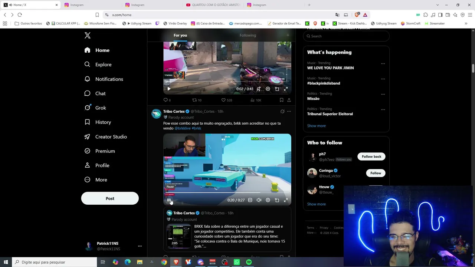Add a new timeline tab with plus
The height and width of the screenshot is (267, 475).
(x=288, y=35)
